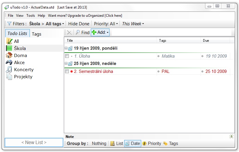Image resolution: width=239 pixels, height=152 pixels.
Task: Click the gear icon before Matika tag
Action: pos(158,56)
